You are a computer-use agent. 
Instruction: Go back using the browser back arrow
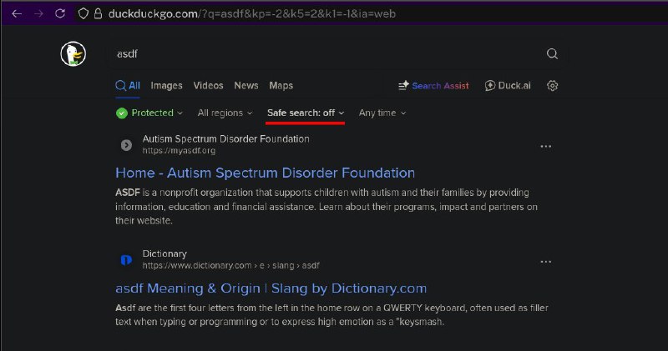[17, 13]
